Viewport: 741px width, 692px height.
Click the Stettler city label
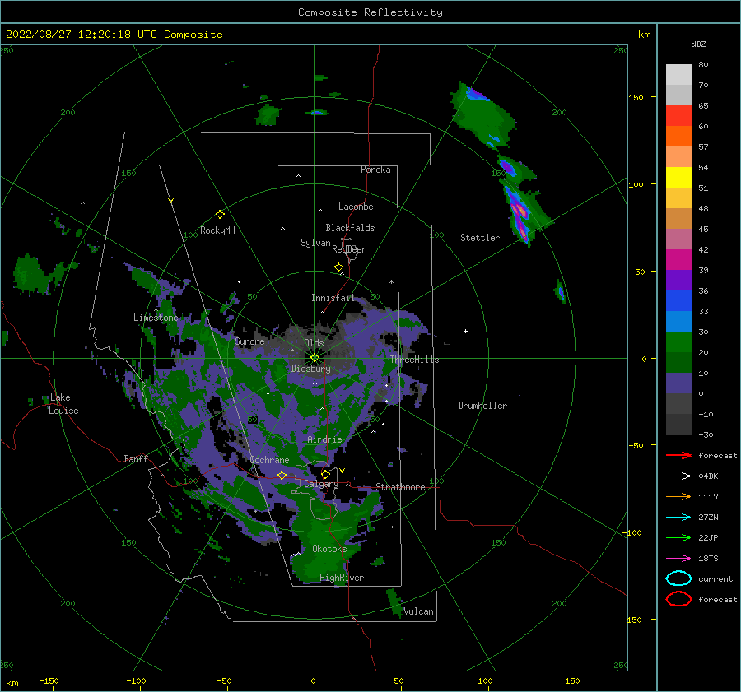tap(480, 238)
